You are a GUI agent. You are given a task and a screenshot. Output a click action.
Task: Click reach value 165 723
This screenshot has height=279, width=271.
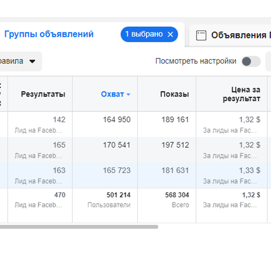(117, 171)
